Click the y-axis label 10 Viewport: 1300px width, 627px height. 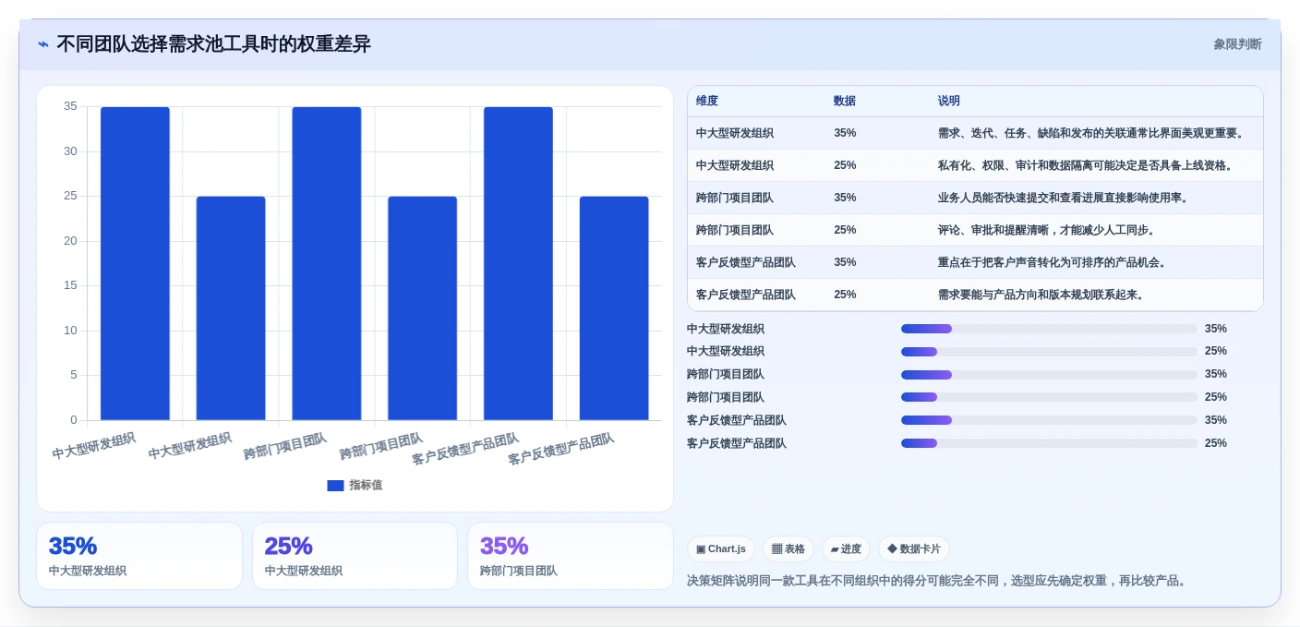click(x=70, y=331)
